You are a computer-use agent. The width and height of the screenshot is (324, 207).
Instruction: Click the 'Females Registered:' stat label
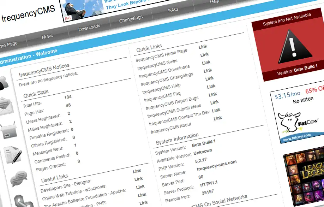pyautogui.click(x=49, y=134)
